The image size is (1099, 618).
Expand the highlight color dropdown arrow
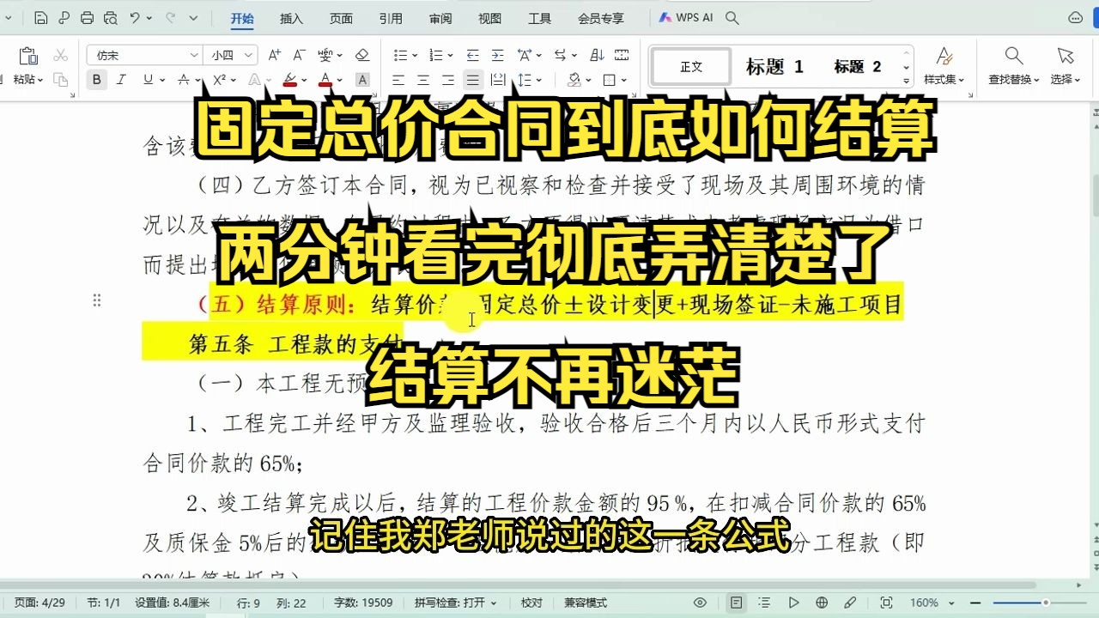click(x=305, y=80)
